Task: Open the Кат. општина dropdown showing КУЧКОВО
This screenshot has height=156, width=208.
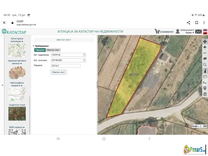Action: point(68,60)
